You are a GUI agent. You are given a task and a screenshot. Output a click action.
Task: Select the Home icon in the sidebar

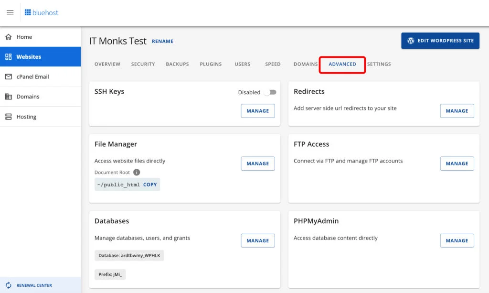pos(9,36)
